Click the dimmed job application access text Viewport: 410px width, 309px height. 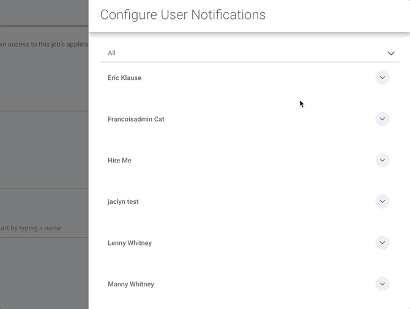(x=44, y=44)
